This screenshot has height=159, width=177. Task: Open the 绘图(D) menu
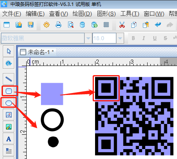82,14
